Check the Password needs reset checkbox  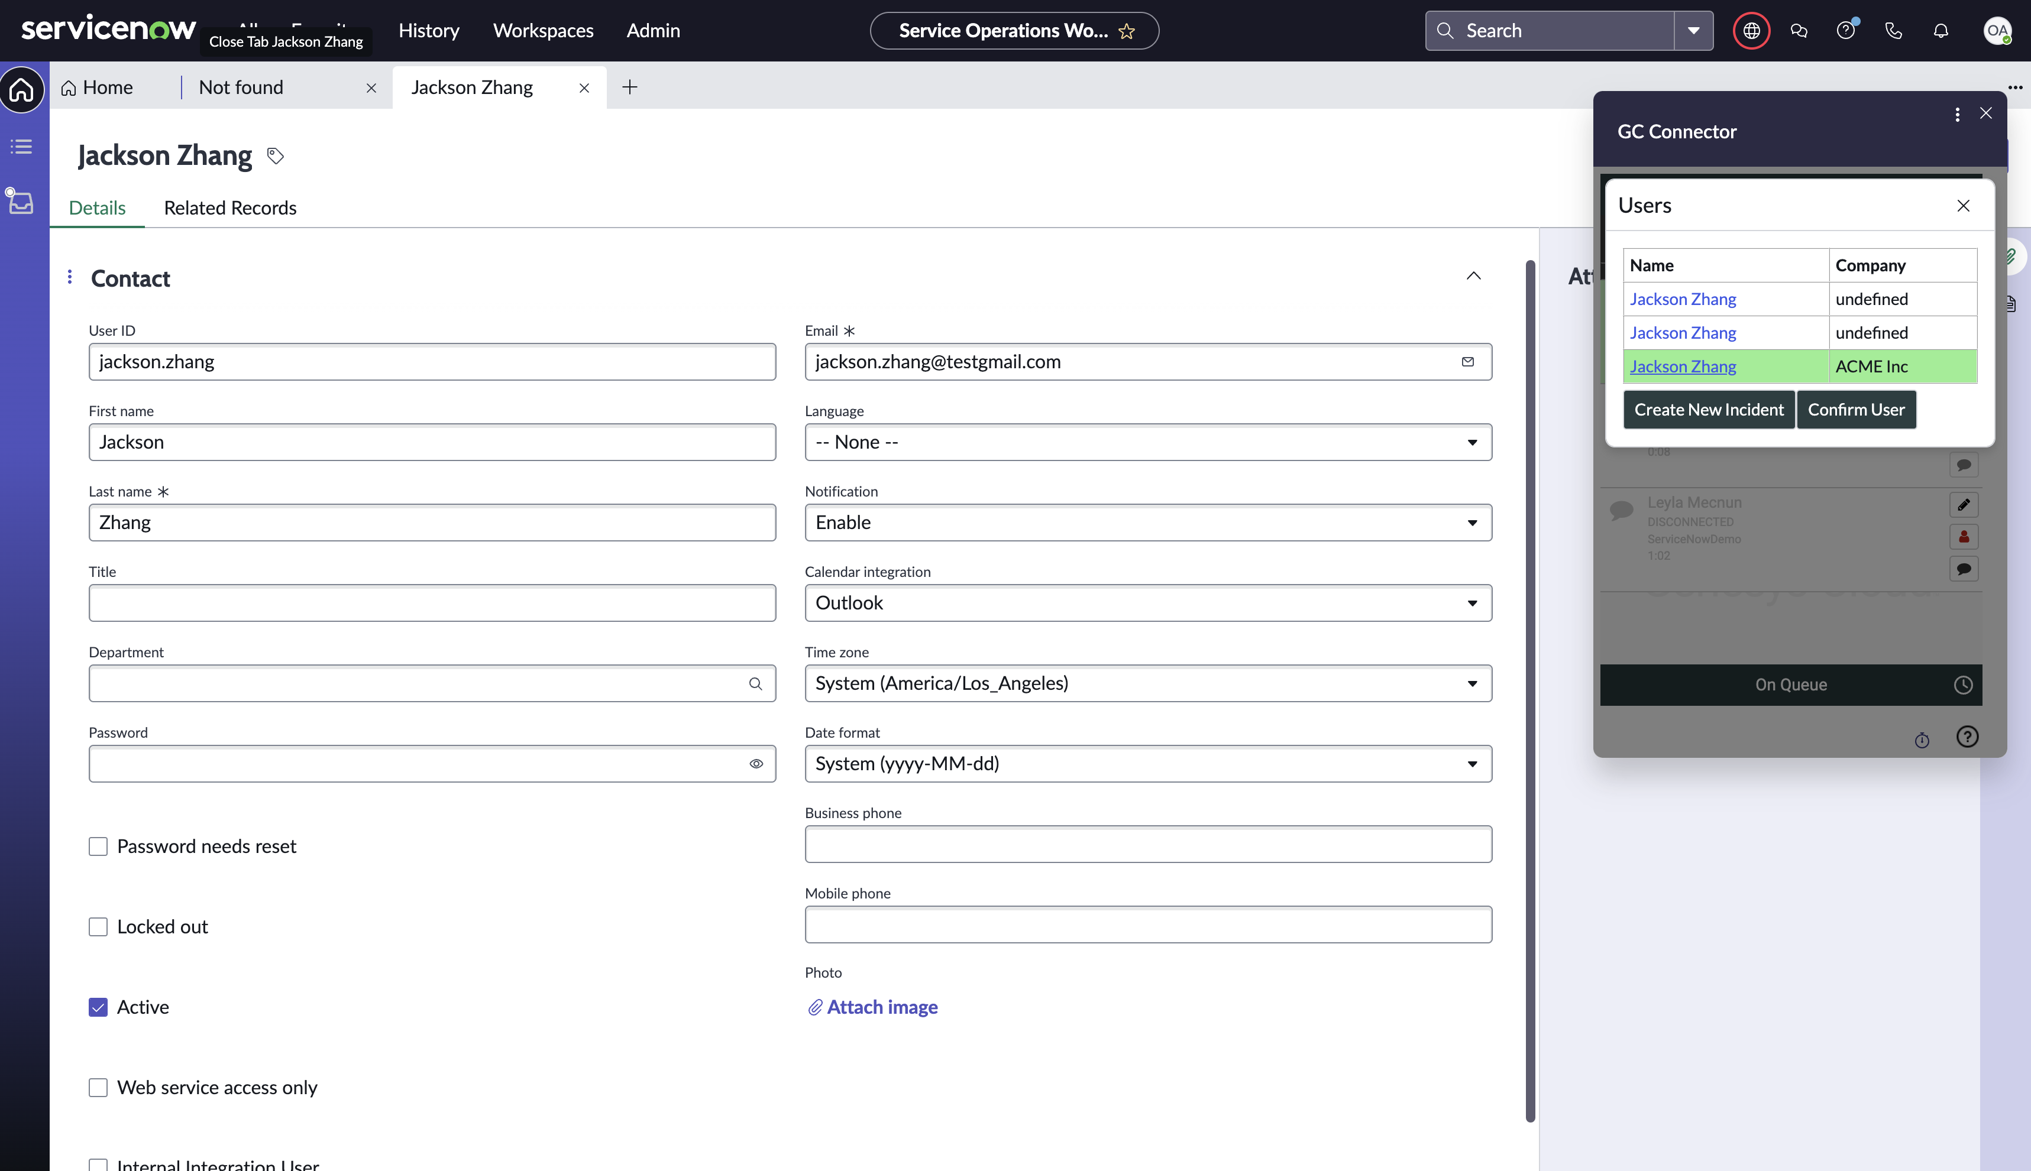98,846
